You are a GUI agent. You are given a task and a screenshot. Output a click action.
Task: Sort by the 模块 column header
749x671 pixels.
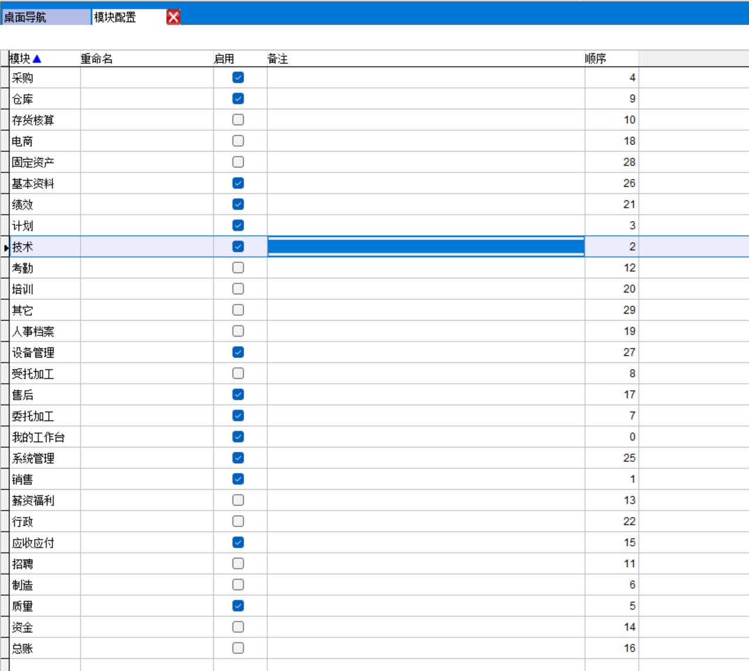coord(20,59)
